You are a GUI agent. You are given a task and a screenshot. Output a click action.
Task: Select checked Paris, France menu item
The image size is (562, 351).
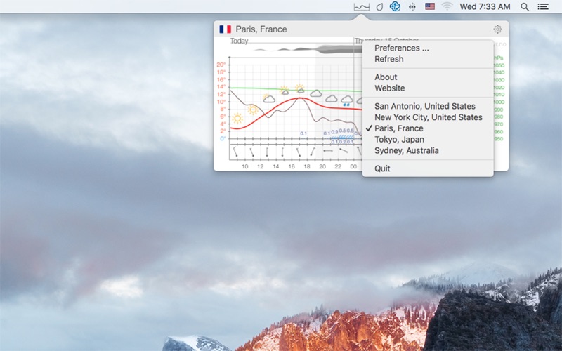428,128
